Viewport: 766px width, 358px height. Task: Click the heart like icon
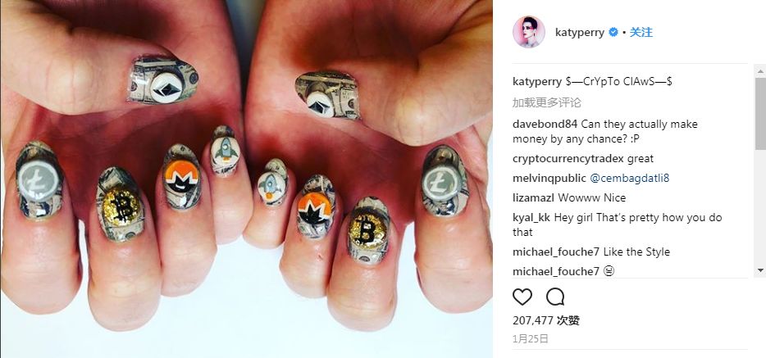[x=522, y=297]
